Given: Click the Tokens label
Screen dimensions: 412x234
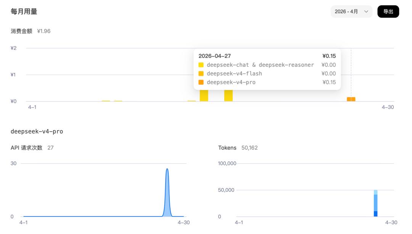Looking at the screenshot, I should click(x=227, y=148).
